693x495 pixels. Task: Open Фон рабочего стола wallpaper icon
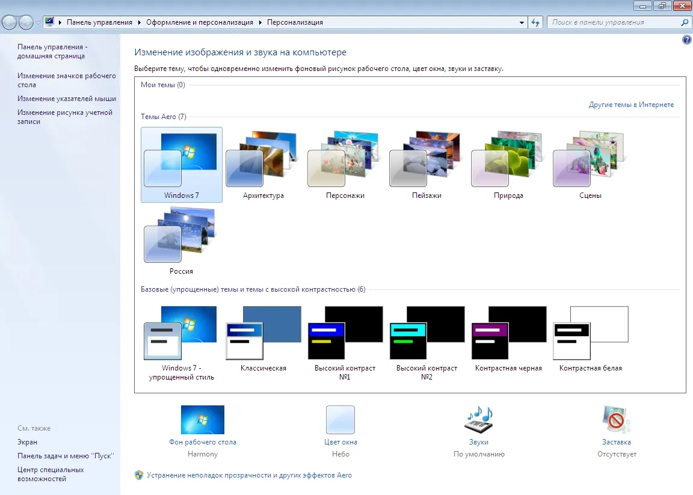pyautogui.click(x=202, y=419)
